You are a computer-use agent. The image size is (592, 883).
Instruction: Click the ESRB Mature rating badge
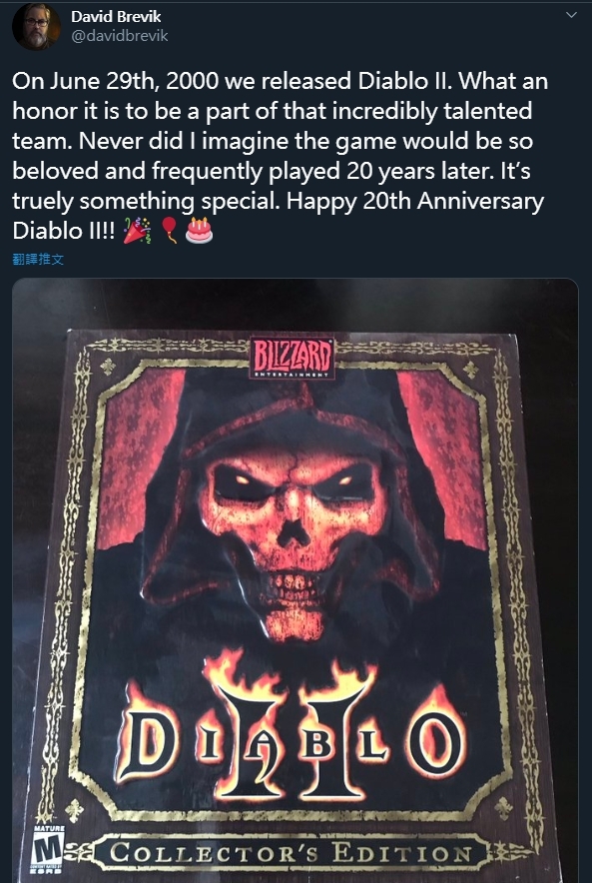click(47, 850)
